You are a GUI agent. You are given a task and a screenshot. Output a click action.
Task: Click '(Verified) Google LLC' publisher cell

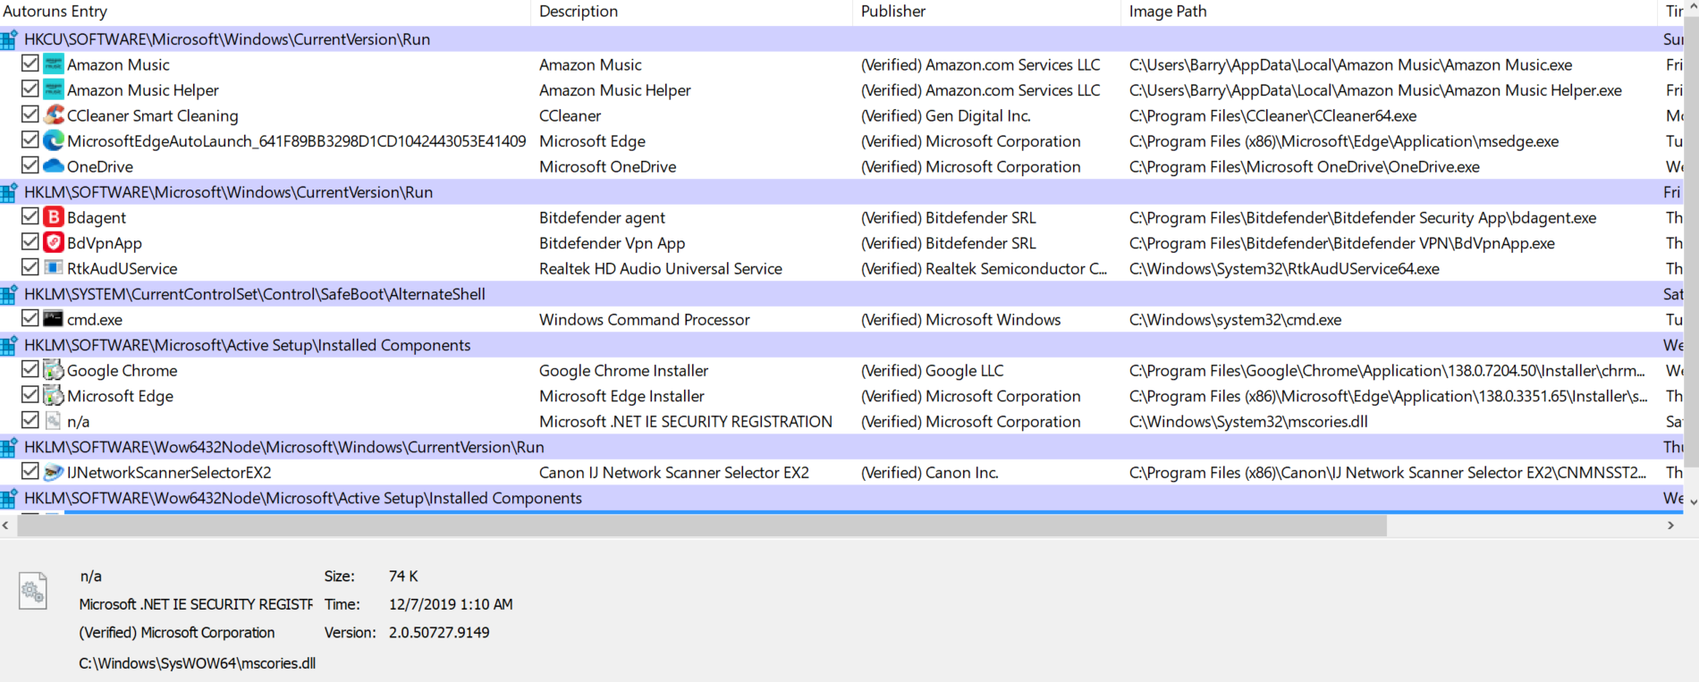pyautogui.click(x=932, y=370)
